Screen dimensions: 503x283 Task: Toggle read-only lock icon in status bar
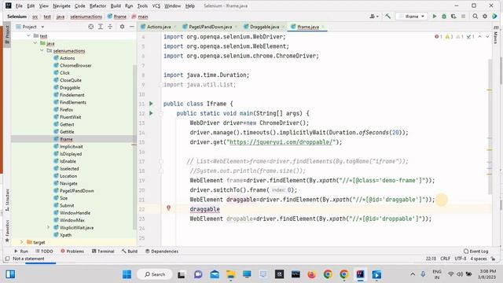coord(494,259)
